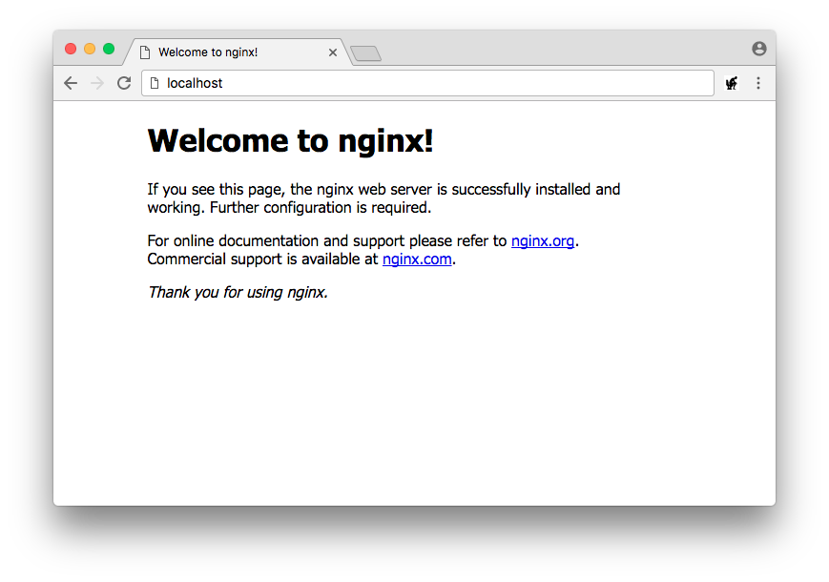
Task: Close the Welcome to nginx tab
Action: 333,52
